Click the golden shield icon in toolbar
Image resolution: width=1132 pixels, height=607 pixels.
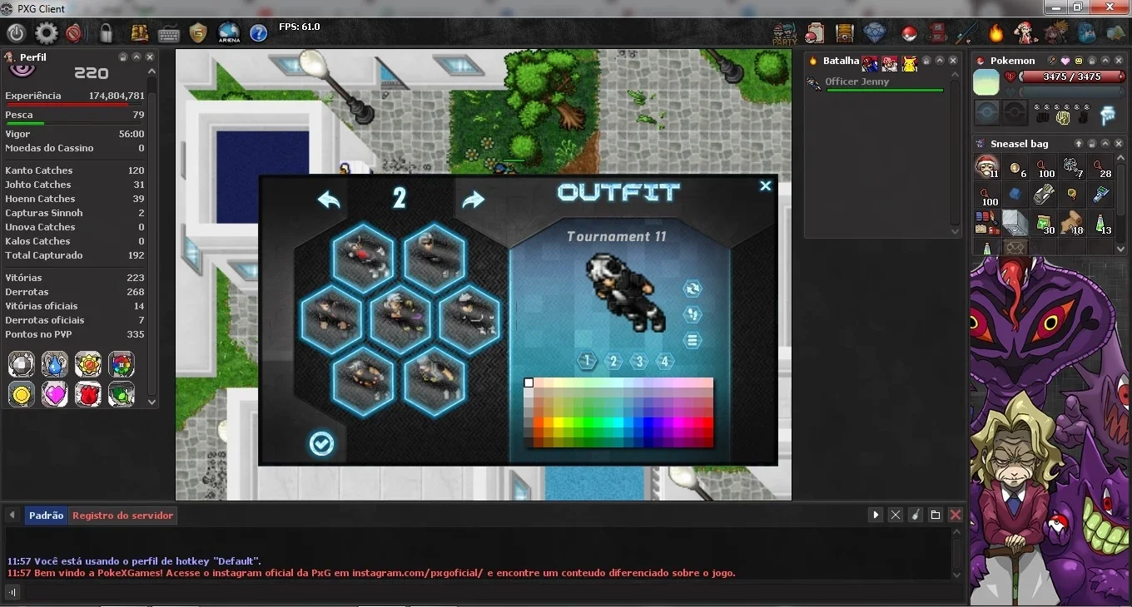click(x=198, y=33)
